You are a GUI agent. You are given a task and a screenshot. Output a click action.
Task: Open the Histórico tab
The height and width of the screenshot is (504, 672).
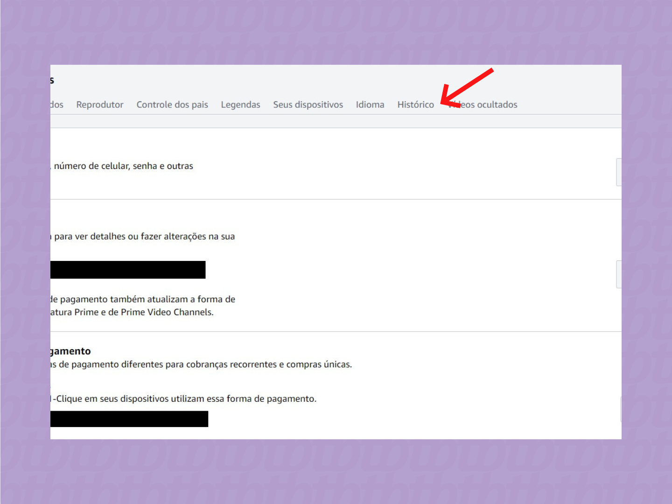pos(415,105)
